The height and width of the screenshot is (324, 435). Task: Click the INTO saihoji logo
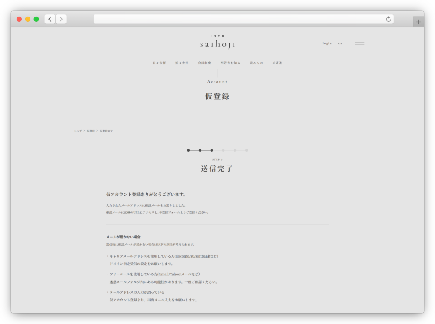click(217, 42)
